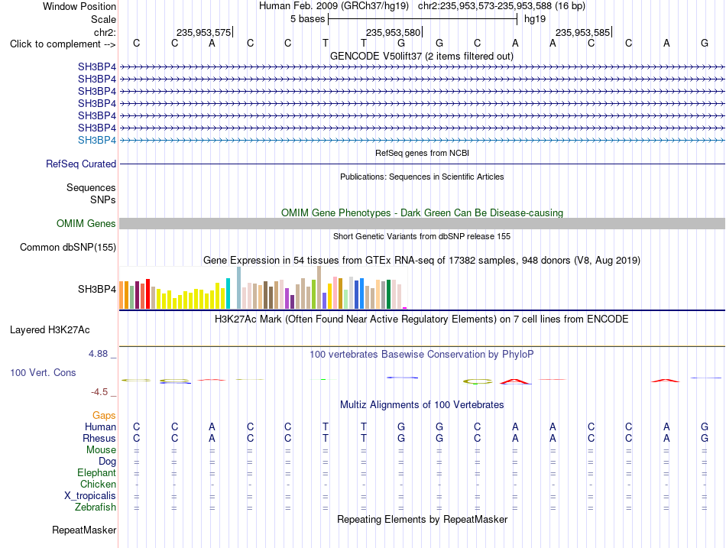
Task: Open 'Multiz Alignments of 100 Vertebrates' title
Action: pyautogui.click(x=422, y=405)
